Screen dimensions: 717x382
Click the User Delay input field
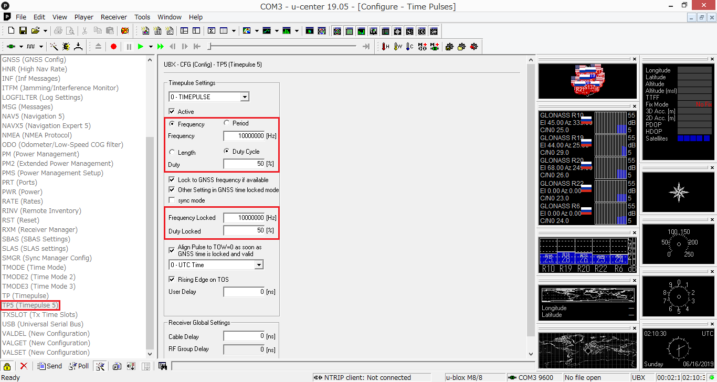pos(244,292)
